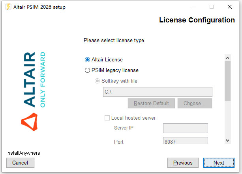242x174 pixels.
Task: Cancel the installation
Action: [20, 163]
